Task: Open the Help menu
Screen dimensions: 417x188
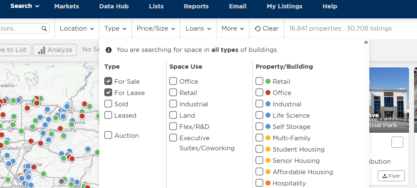Action: pos(330,6)
